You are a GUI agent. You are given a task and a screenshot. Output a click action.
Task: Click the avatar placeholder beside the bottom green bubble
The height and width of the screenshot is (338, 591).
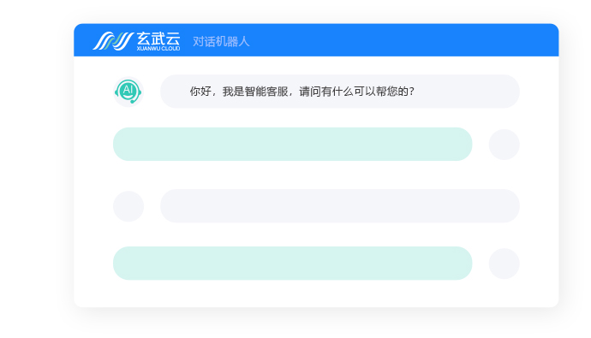(504, 264)
